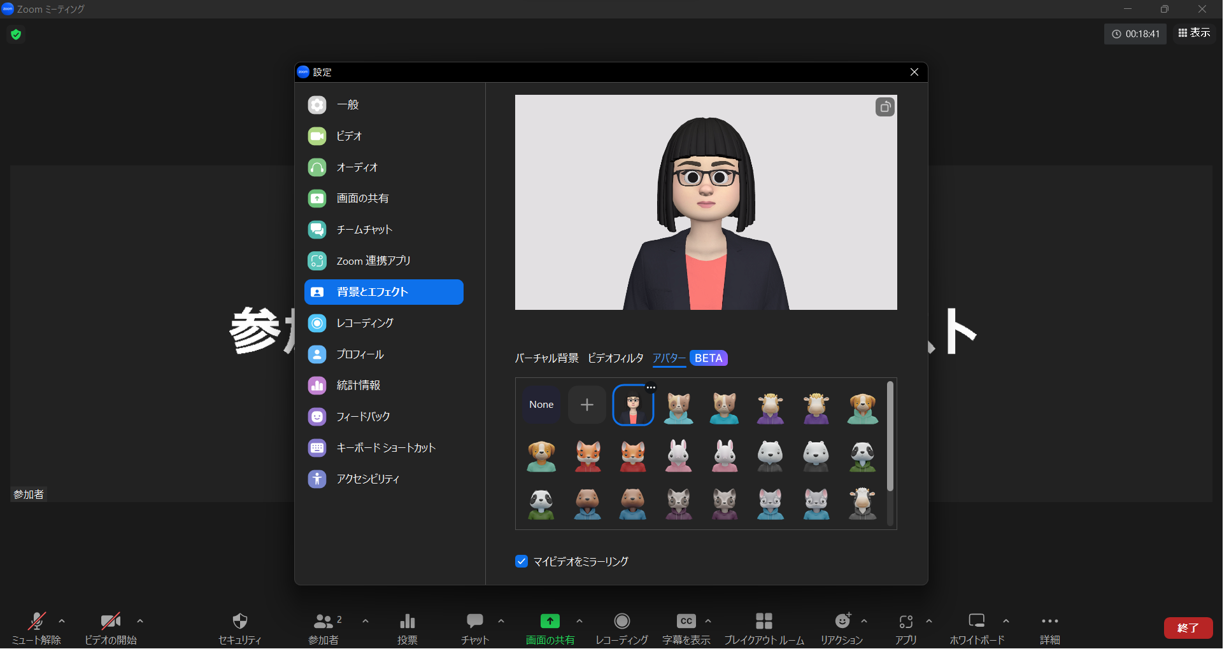Image resolution: width=1229 pixels, height=649 pixels.
Task: Click the avatar list scrollbar
Action: click(890, 436)
